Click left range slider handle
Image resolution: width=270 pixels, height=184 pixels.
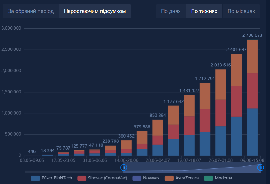[123, 167]
